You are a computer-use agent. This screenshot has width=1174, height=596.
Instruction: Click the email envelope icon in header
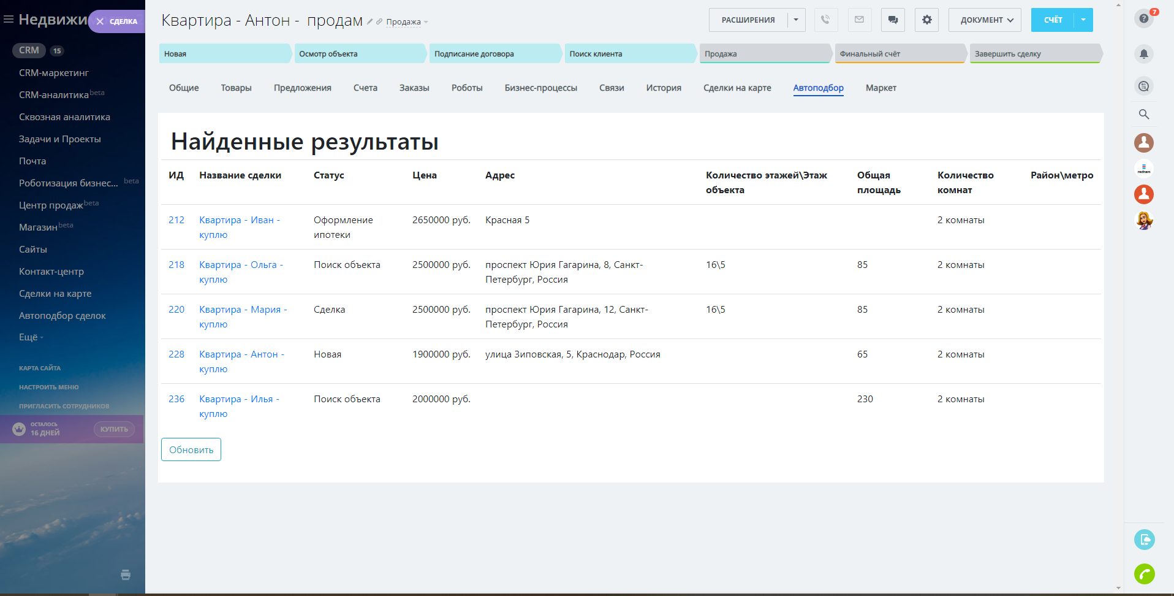coord(859,20)
